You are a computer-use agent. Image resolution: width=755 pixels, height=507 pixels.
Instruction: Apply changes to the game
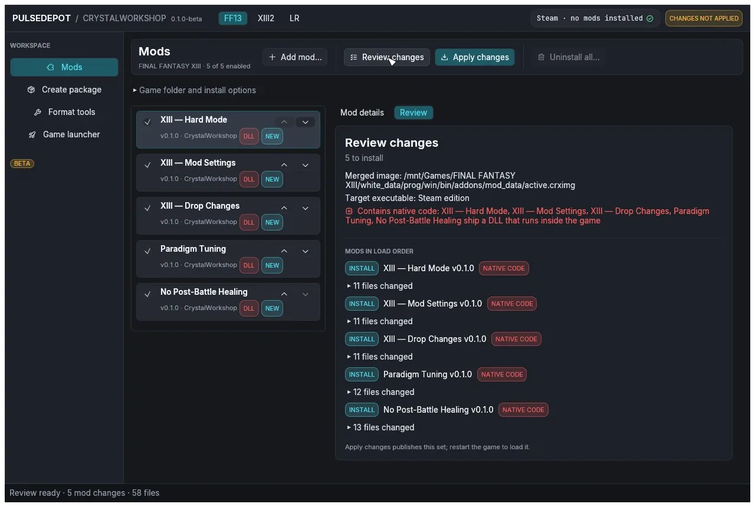[475, 57]
